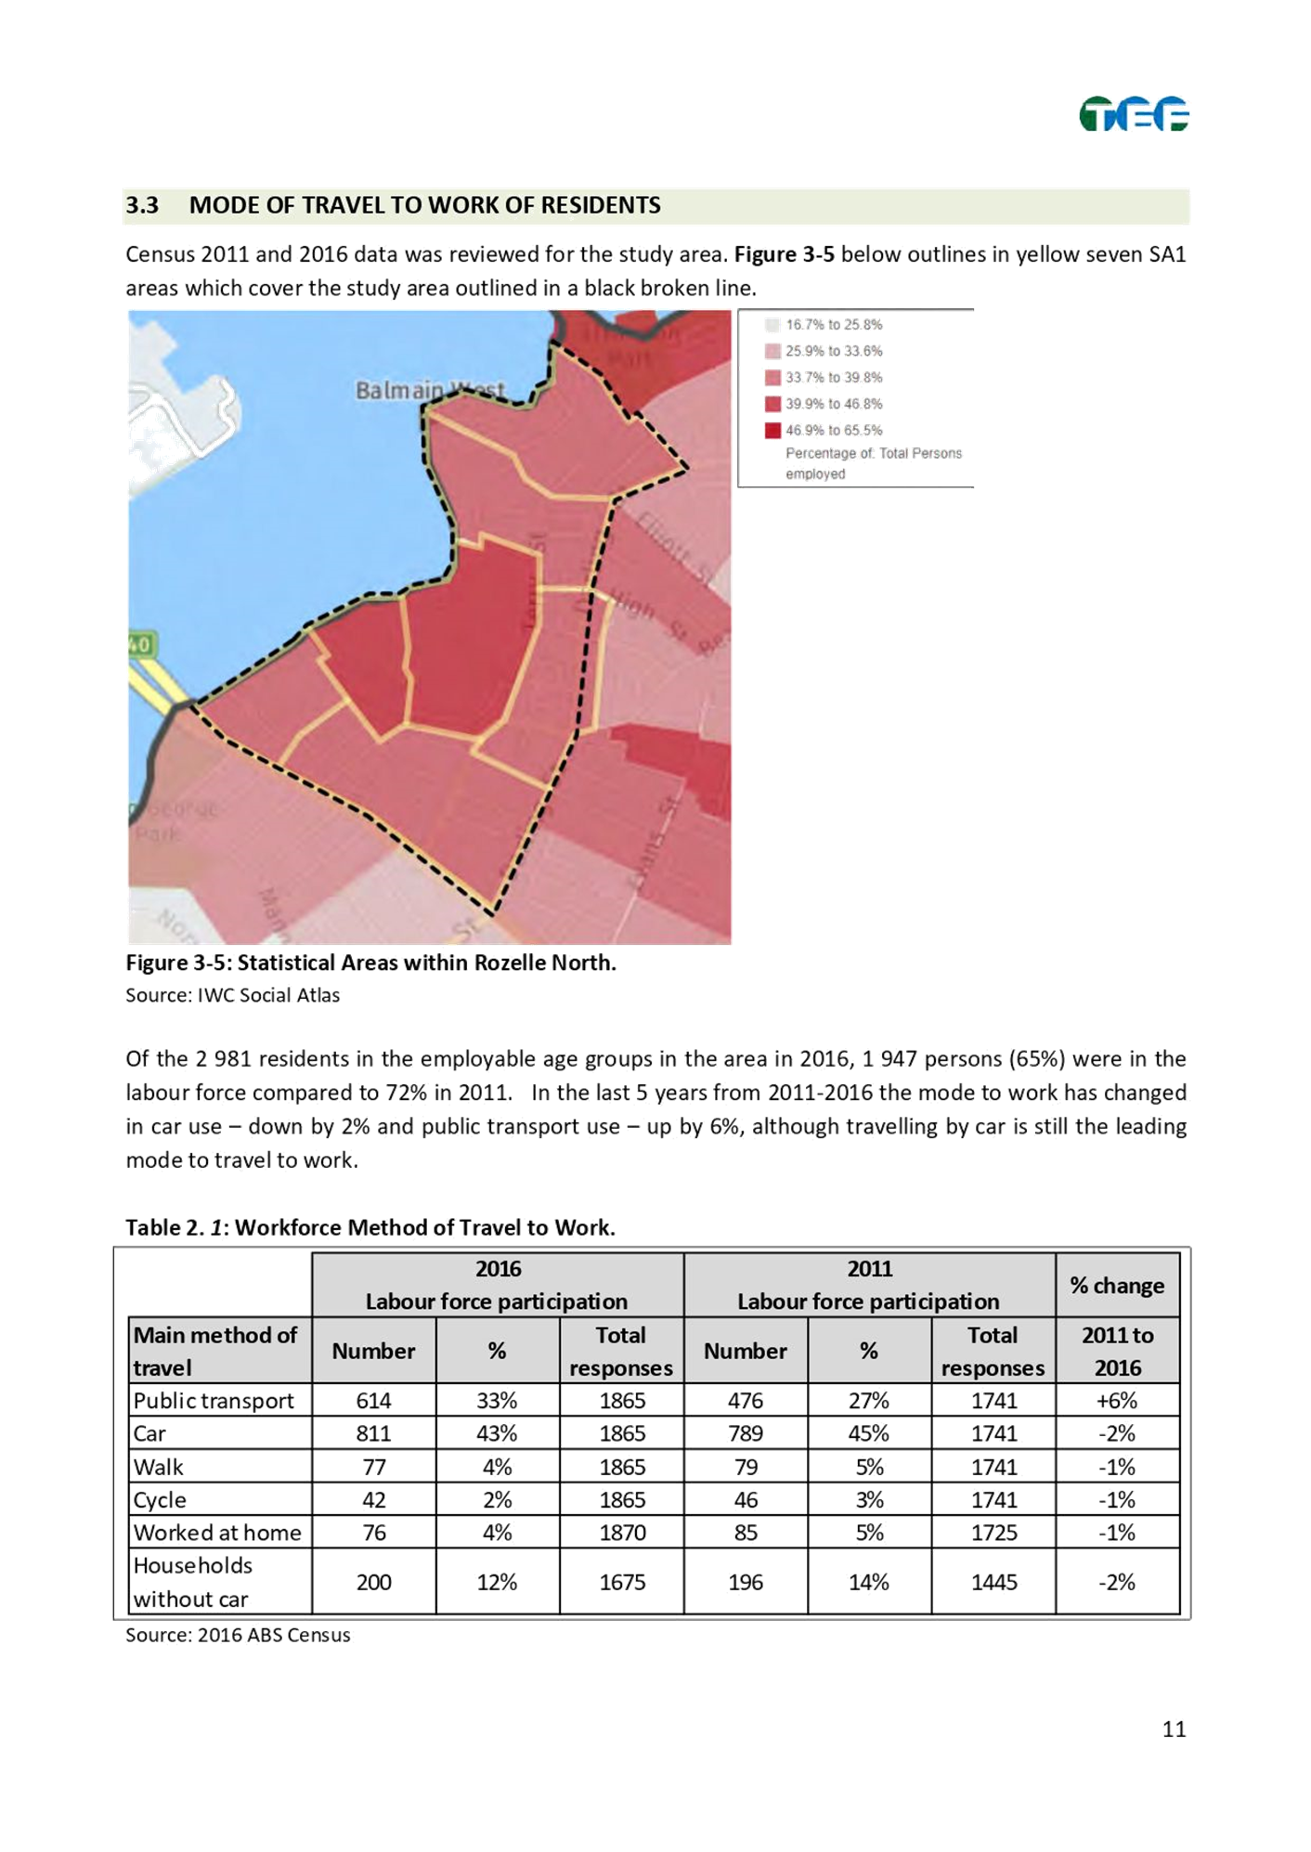Viewport: 1311px width, 1852px height.
Task: Click the value 85 in Worked at home row
Action: pyautogui.click(x=746, y=1533)
